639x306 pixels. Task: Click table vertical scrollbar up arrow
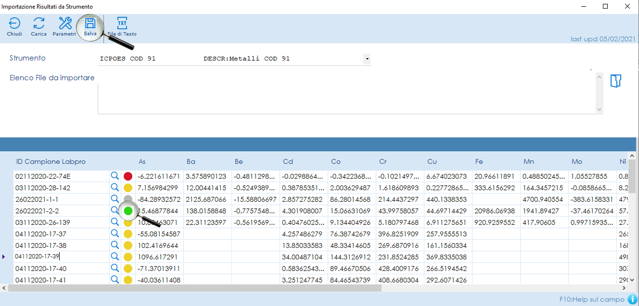click(632, 155)
